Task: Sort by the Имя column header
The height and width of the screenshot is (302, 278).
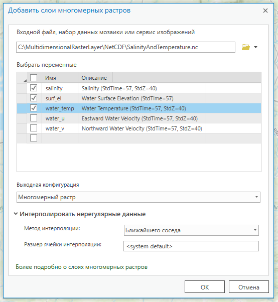Action: 60,78
